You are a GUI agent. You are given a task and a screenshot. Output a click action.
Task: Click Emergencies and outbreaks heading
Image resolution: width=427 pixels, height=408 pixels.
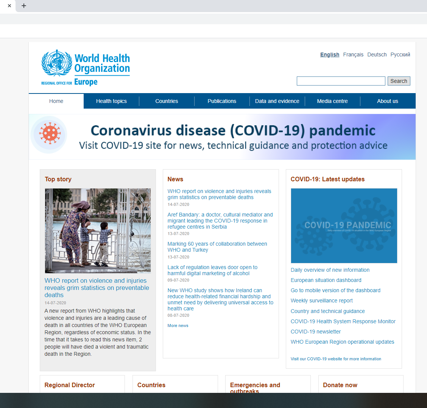(255, 388)
